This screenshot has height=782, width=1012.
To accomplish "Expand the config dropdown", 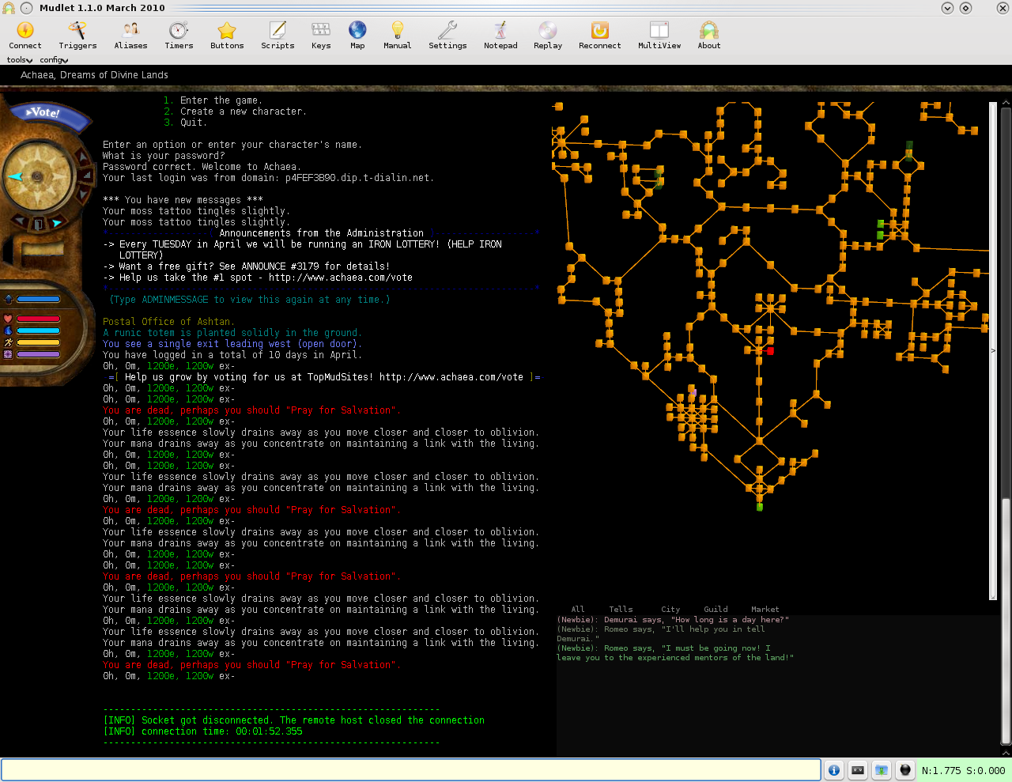I will click(x=54, y=60).
